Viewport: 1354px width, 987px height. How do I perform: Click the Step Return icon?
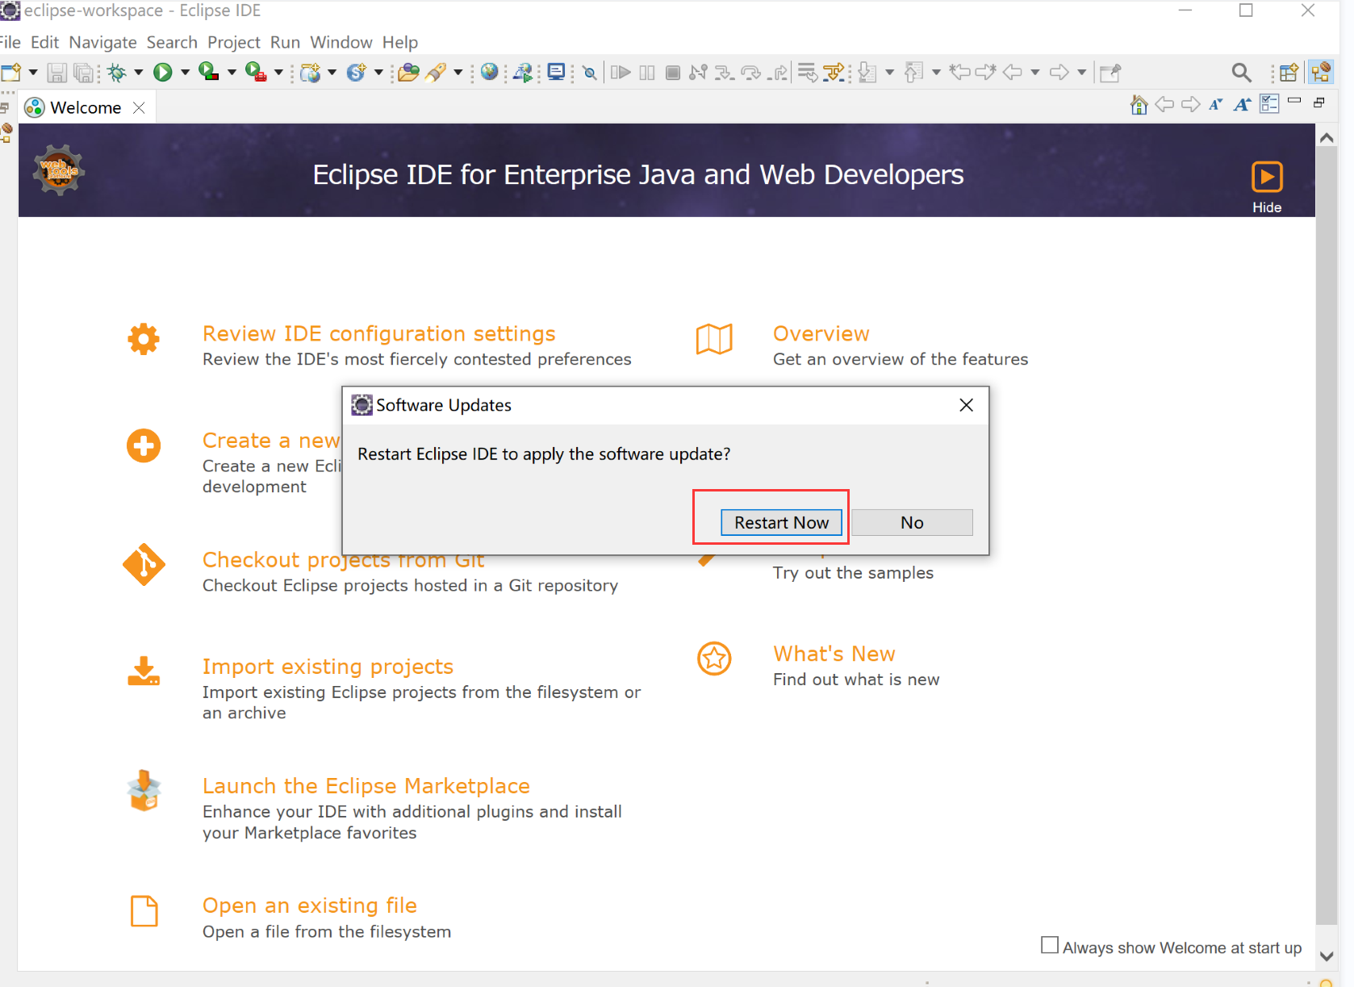(778, 73)
